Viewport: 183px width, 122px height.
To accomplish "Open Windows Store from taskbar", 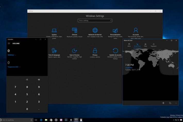I will click(x=51, y=120).
